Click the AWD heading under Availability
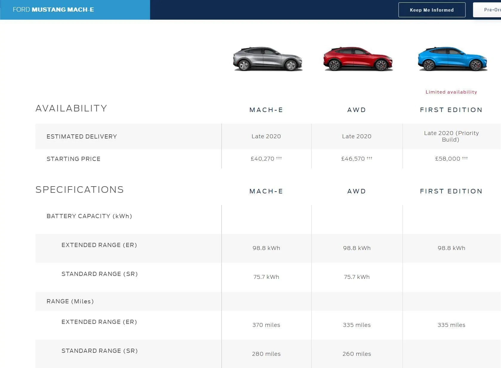This screenshot has width=501, height=368. (x=357, y=110)
